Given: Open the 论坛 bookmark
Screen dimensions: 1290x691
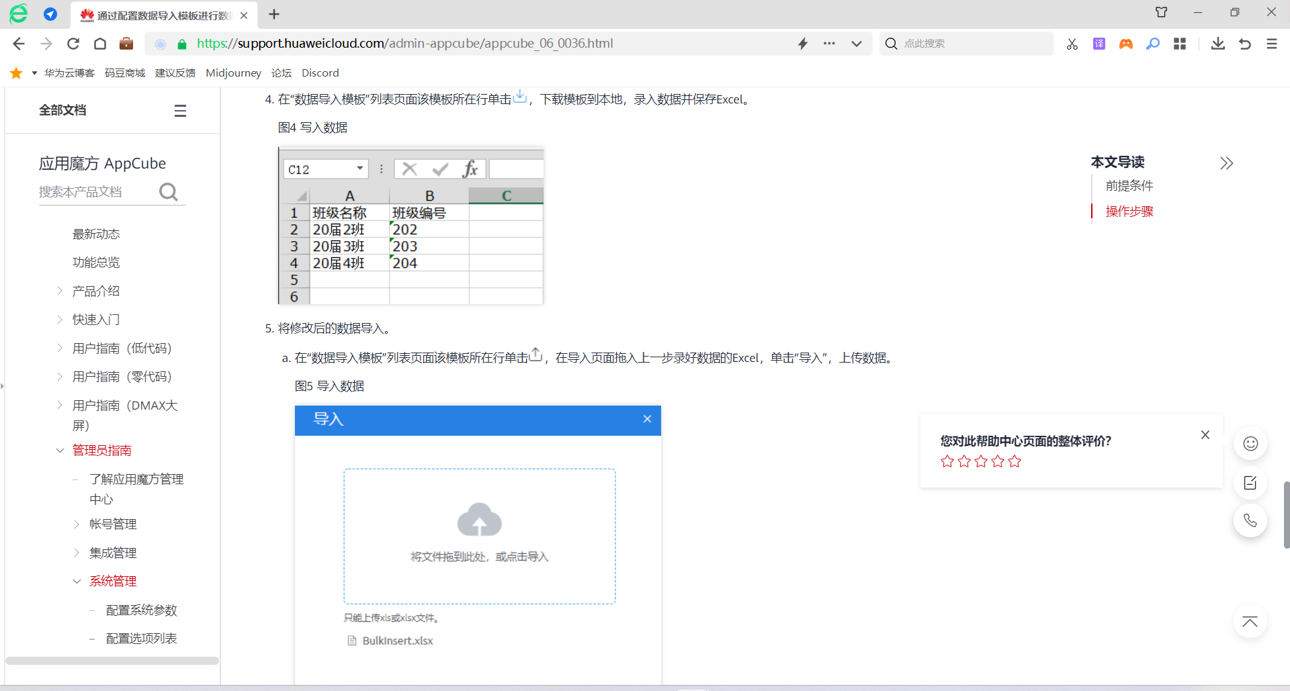Looking at the screenshot, I should [282, 73].
